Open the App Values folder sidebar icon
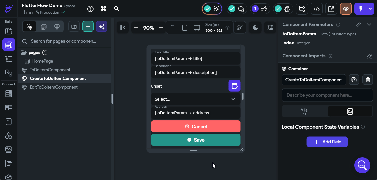The height and width of the screenshot is (180, 377). coord(9,122)
